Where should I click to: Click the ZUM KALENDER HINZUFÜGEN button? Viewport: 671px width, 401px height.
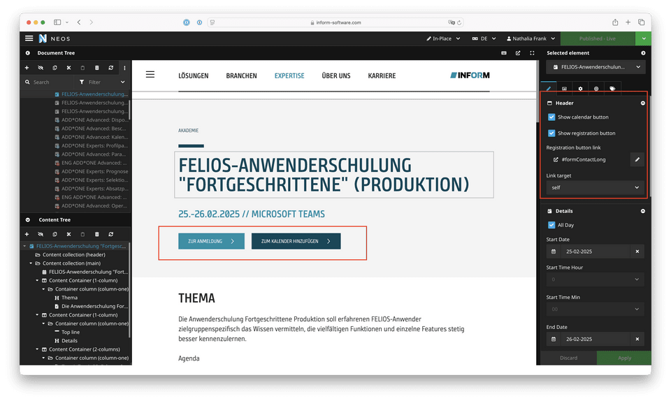click(x=296, y=241)
